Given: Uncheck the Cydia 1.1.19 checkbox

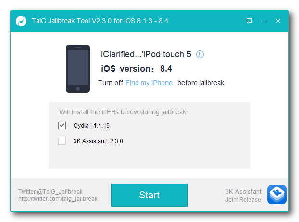Looking at the screenshot, I should pyautogui.click(x=62, y=125).
